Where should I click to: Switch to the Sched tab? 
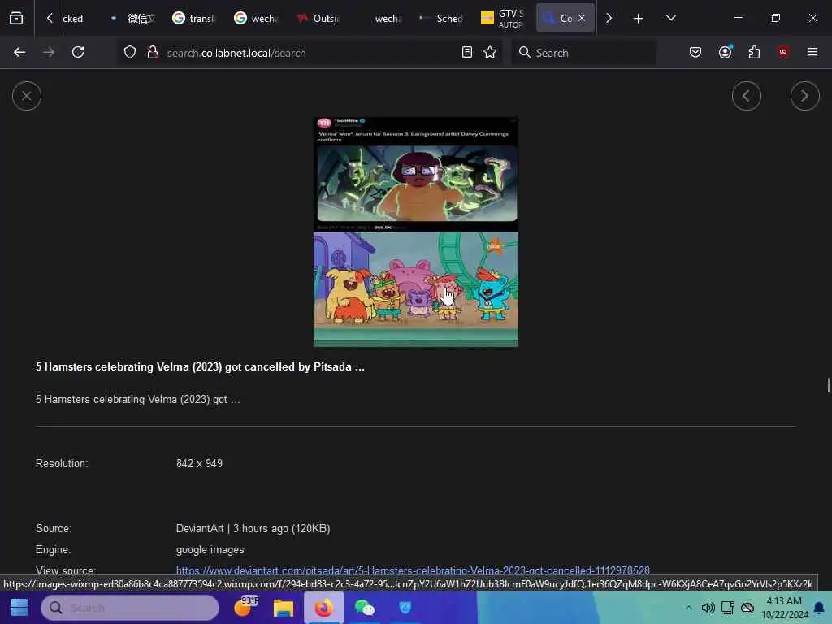(x=441, y=19)
